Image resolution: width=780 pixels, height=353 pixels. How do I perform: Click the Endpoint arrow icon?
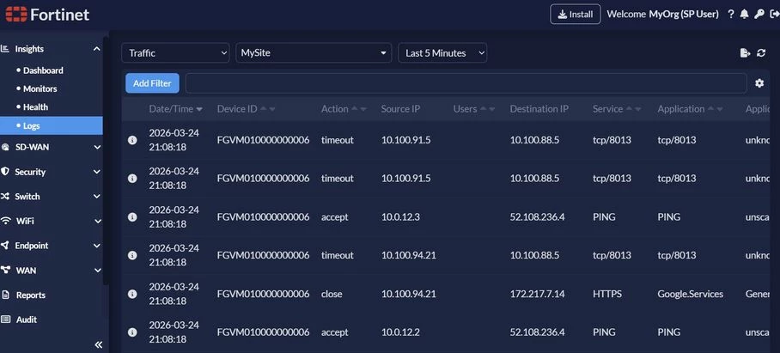pyautogui.click(x=5, y=245)
